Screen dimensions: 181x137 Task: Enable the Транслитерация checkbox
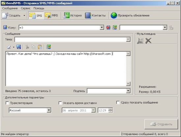[7, 103]
